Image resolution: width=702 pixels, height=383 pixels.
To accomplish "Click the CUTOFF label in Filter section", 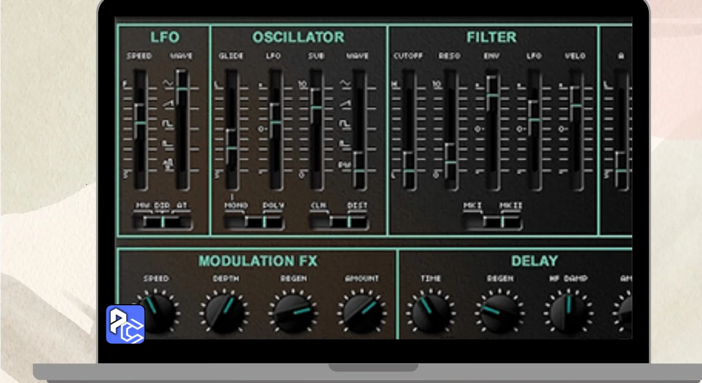I will 408,56.
